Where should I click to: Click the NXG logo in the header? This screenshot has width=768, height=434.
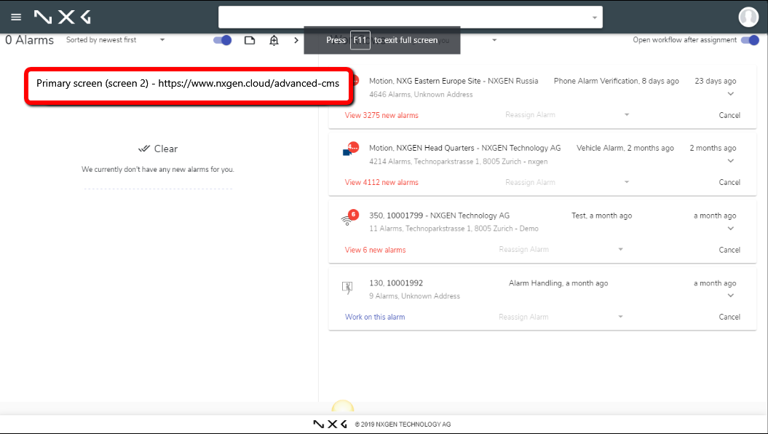click(62, 17)
